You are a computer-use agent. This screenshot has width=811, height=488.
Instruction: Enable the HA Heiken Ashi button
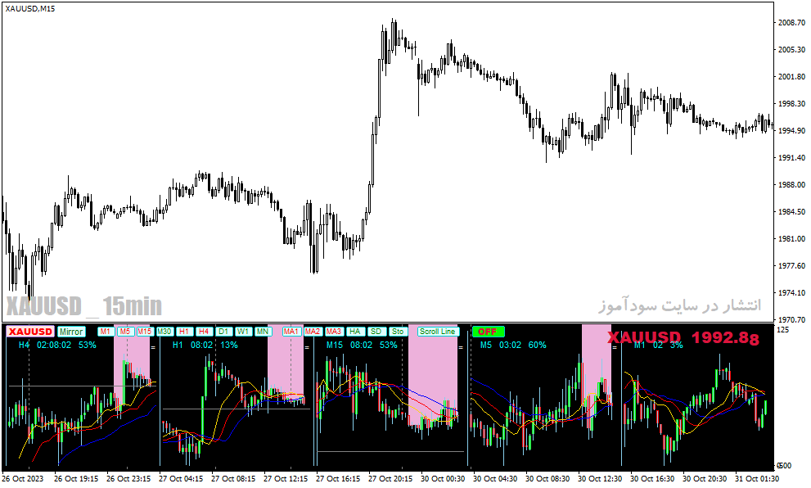point(354,331)
